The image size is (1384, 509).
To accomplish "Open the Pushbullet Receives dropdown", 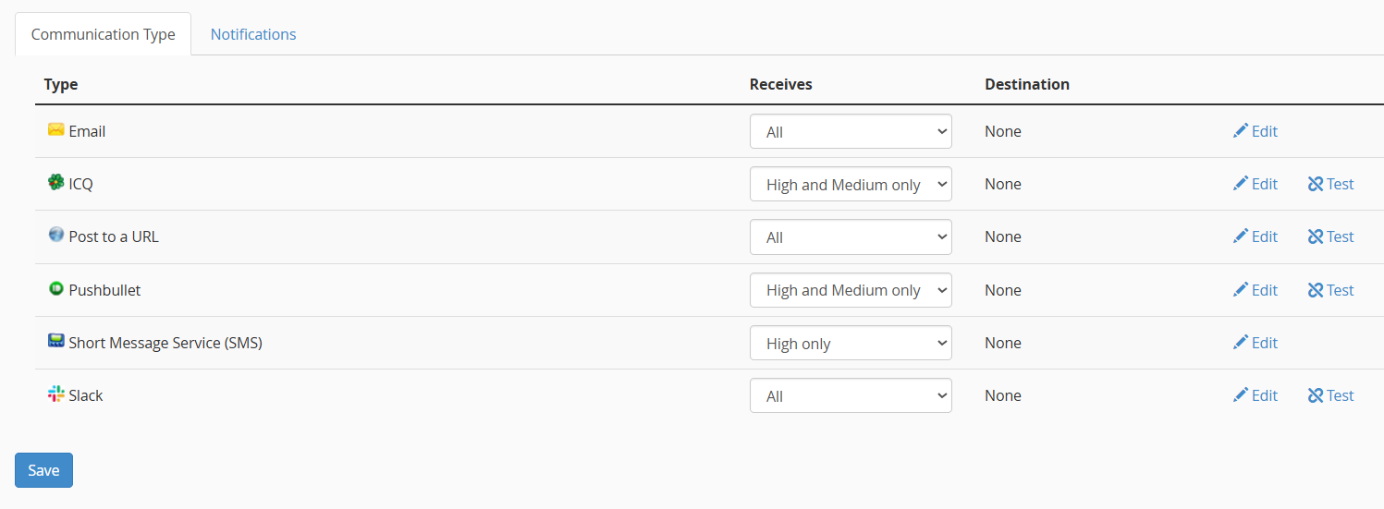I will [x=851, y=290].
